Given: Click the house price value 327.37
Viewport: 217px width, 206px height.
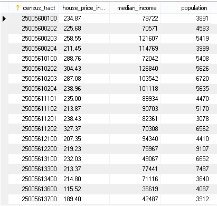Looking at the screenshot, I should (x=72, y=129).
